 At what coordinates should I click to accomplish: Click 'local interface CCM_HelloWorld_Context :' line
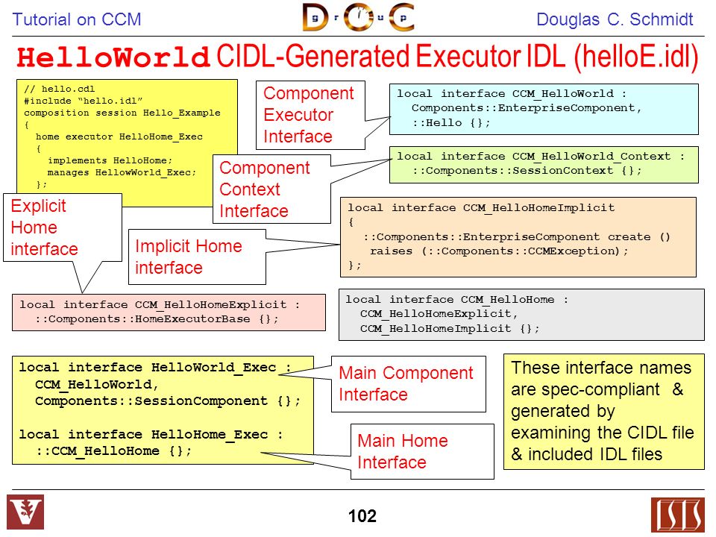pos(541,156)
